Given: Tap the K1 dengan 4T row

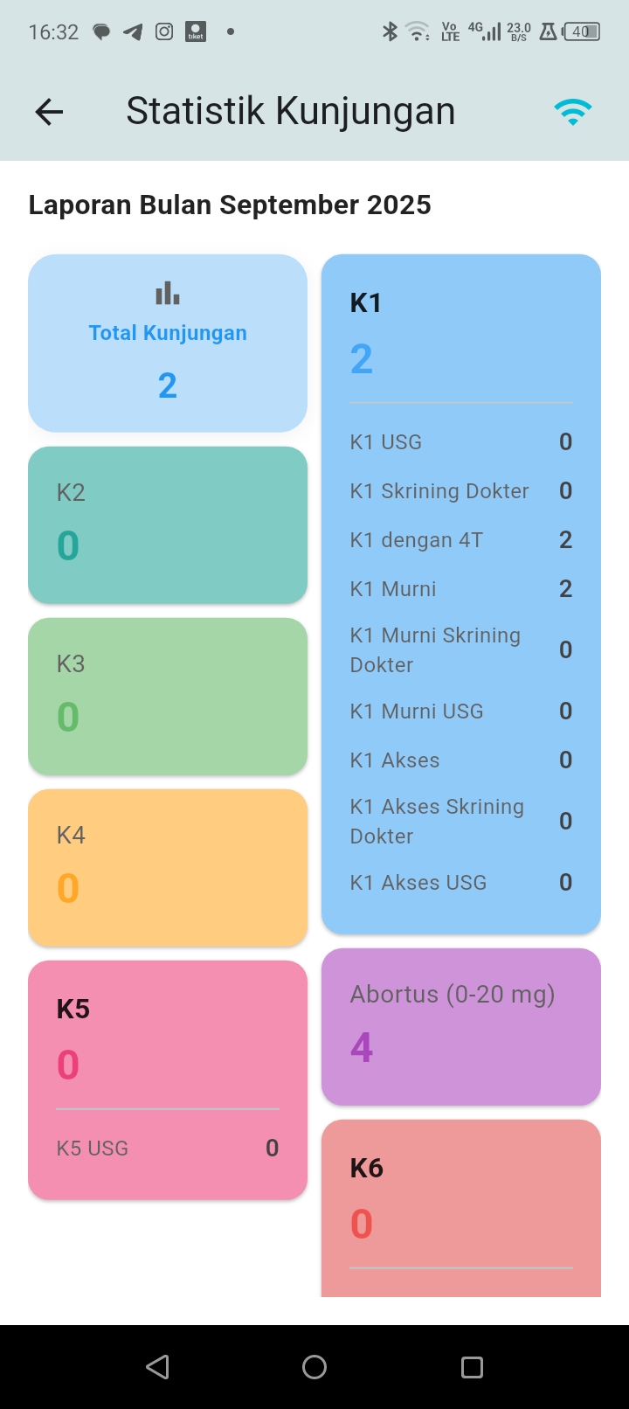Looking at the screenshot, I should 461,540.
